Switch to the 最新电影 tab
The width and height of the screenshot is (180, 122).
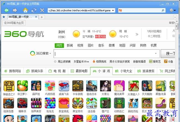(x=79, y=71)
